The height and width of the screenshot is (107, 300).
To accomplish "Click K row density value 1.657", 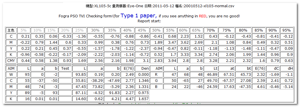I will point(142,99).
